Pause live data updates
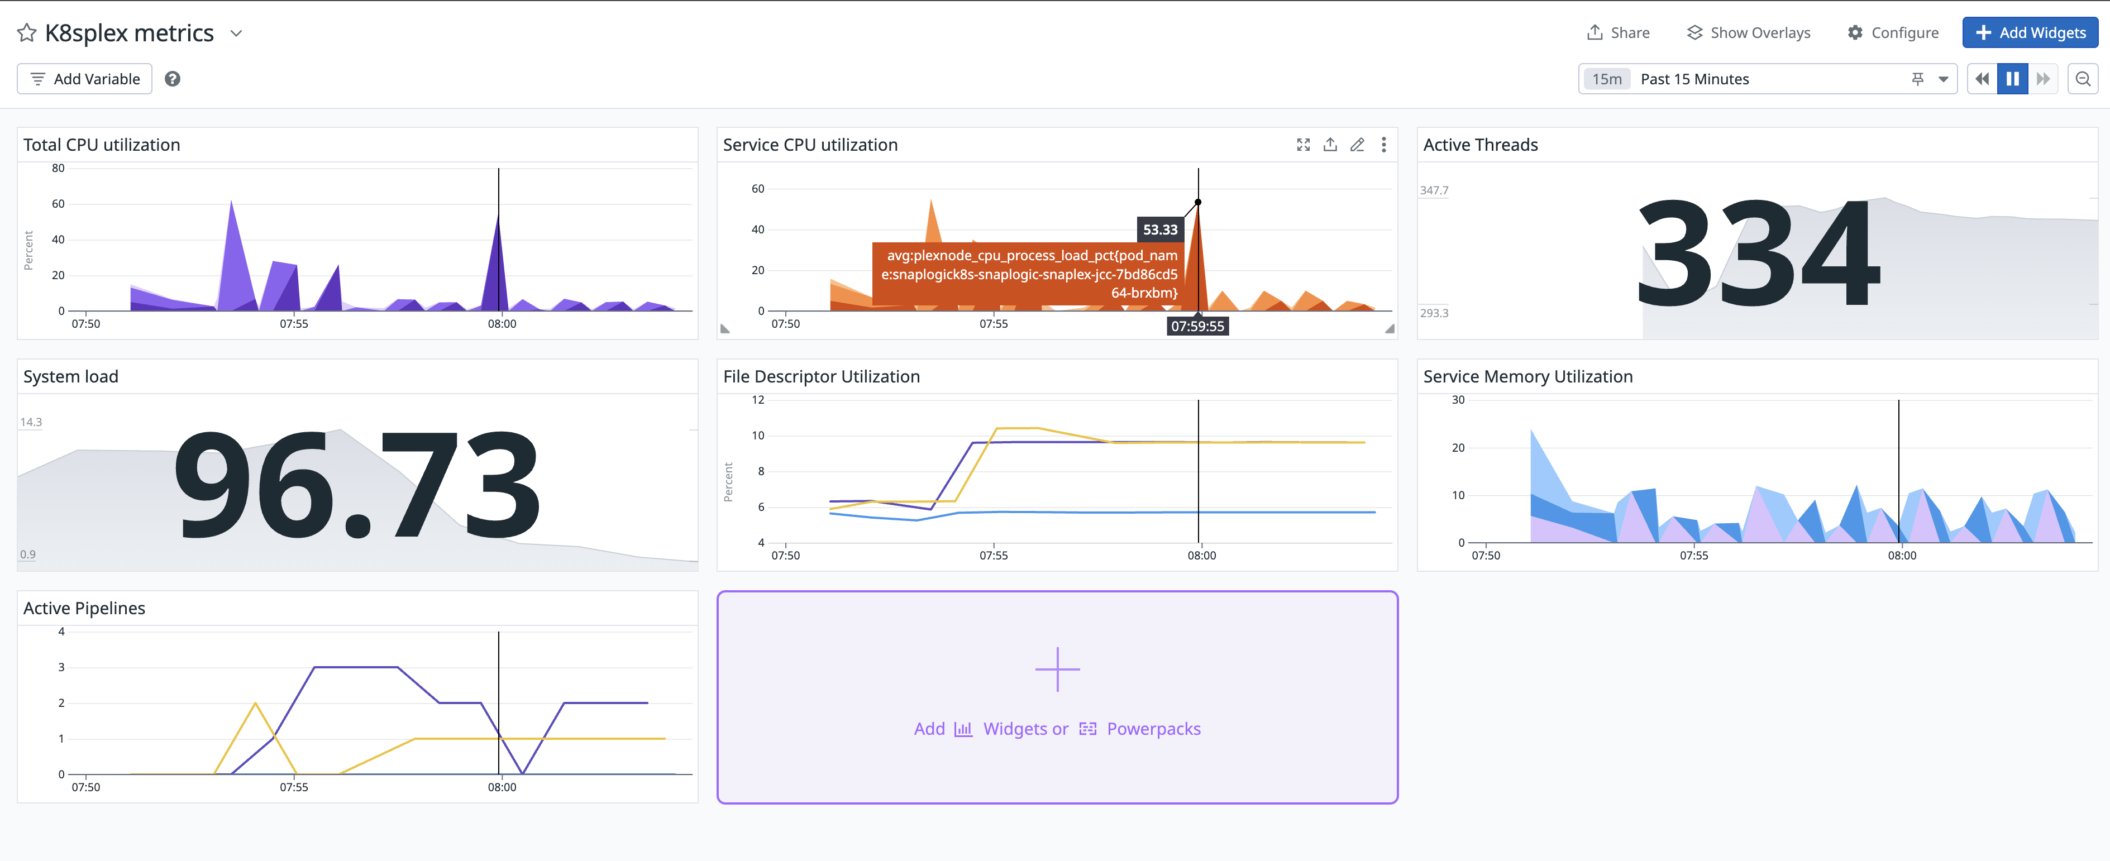 pos(2012,79)
